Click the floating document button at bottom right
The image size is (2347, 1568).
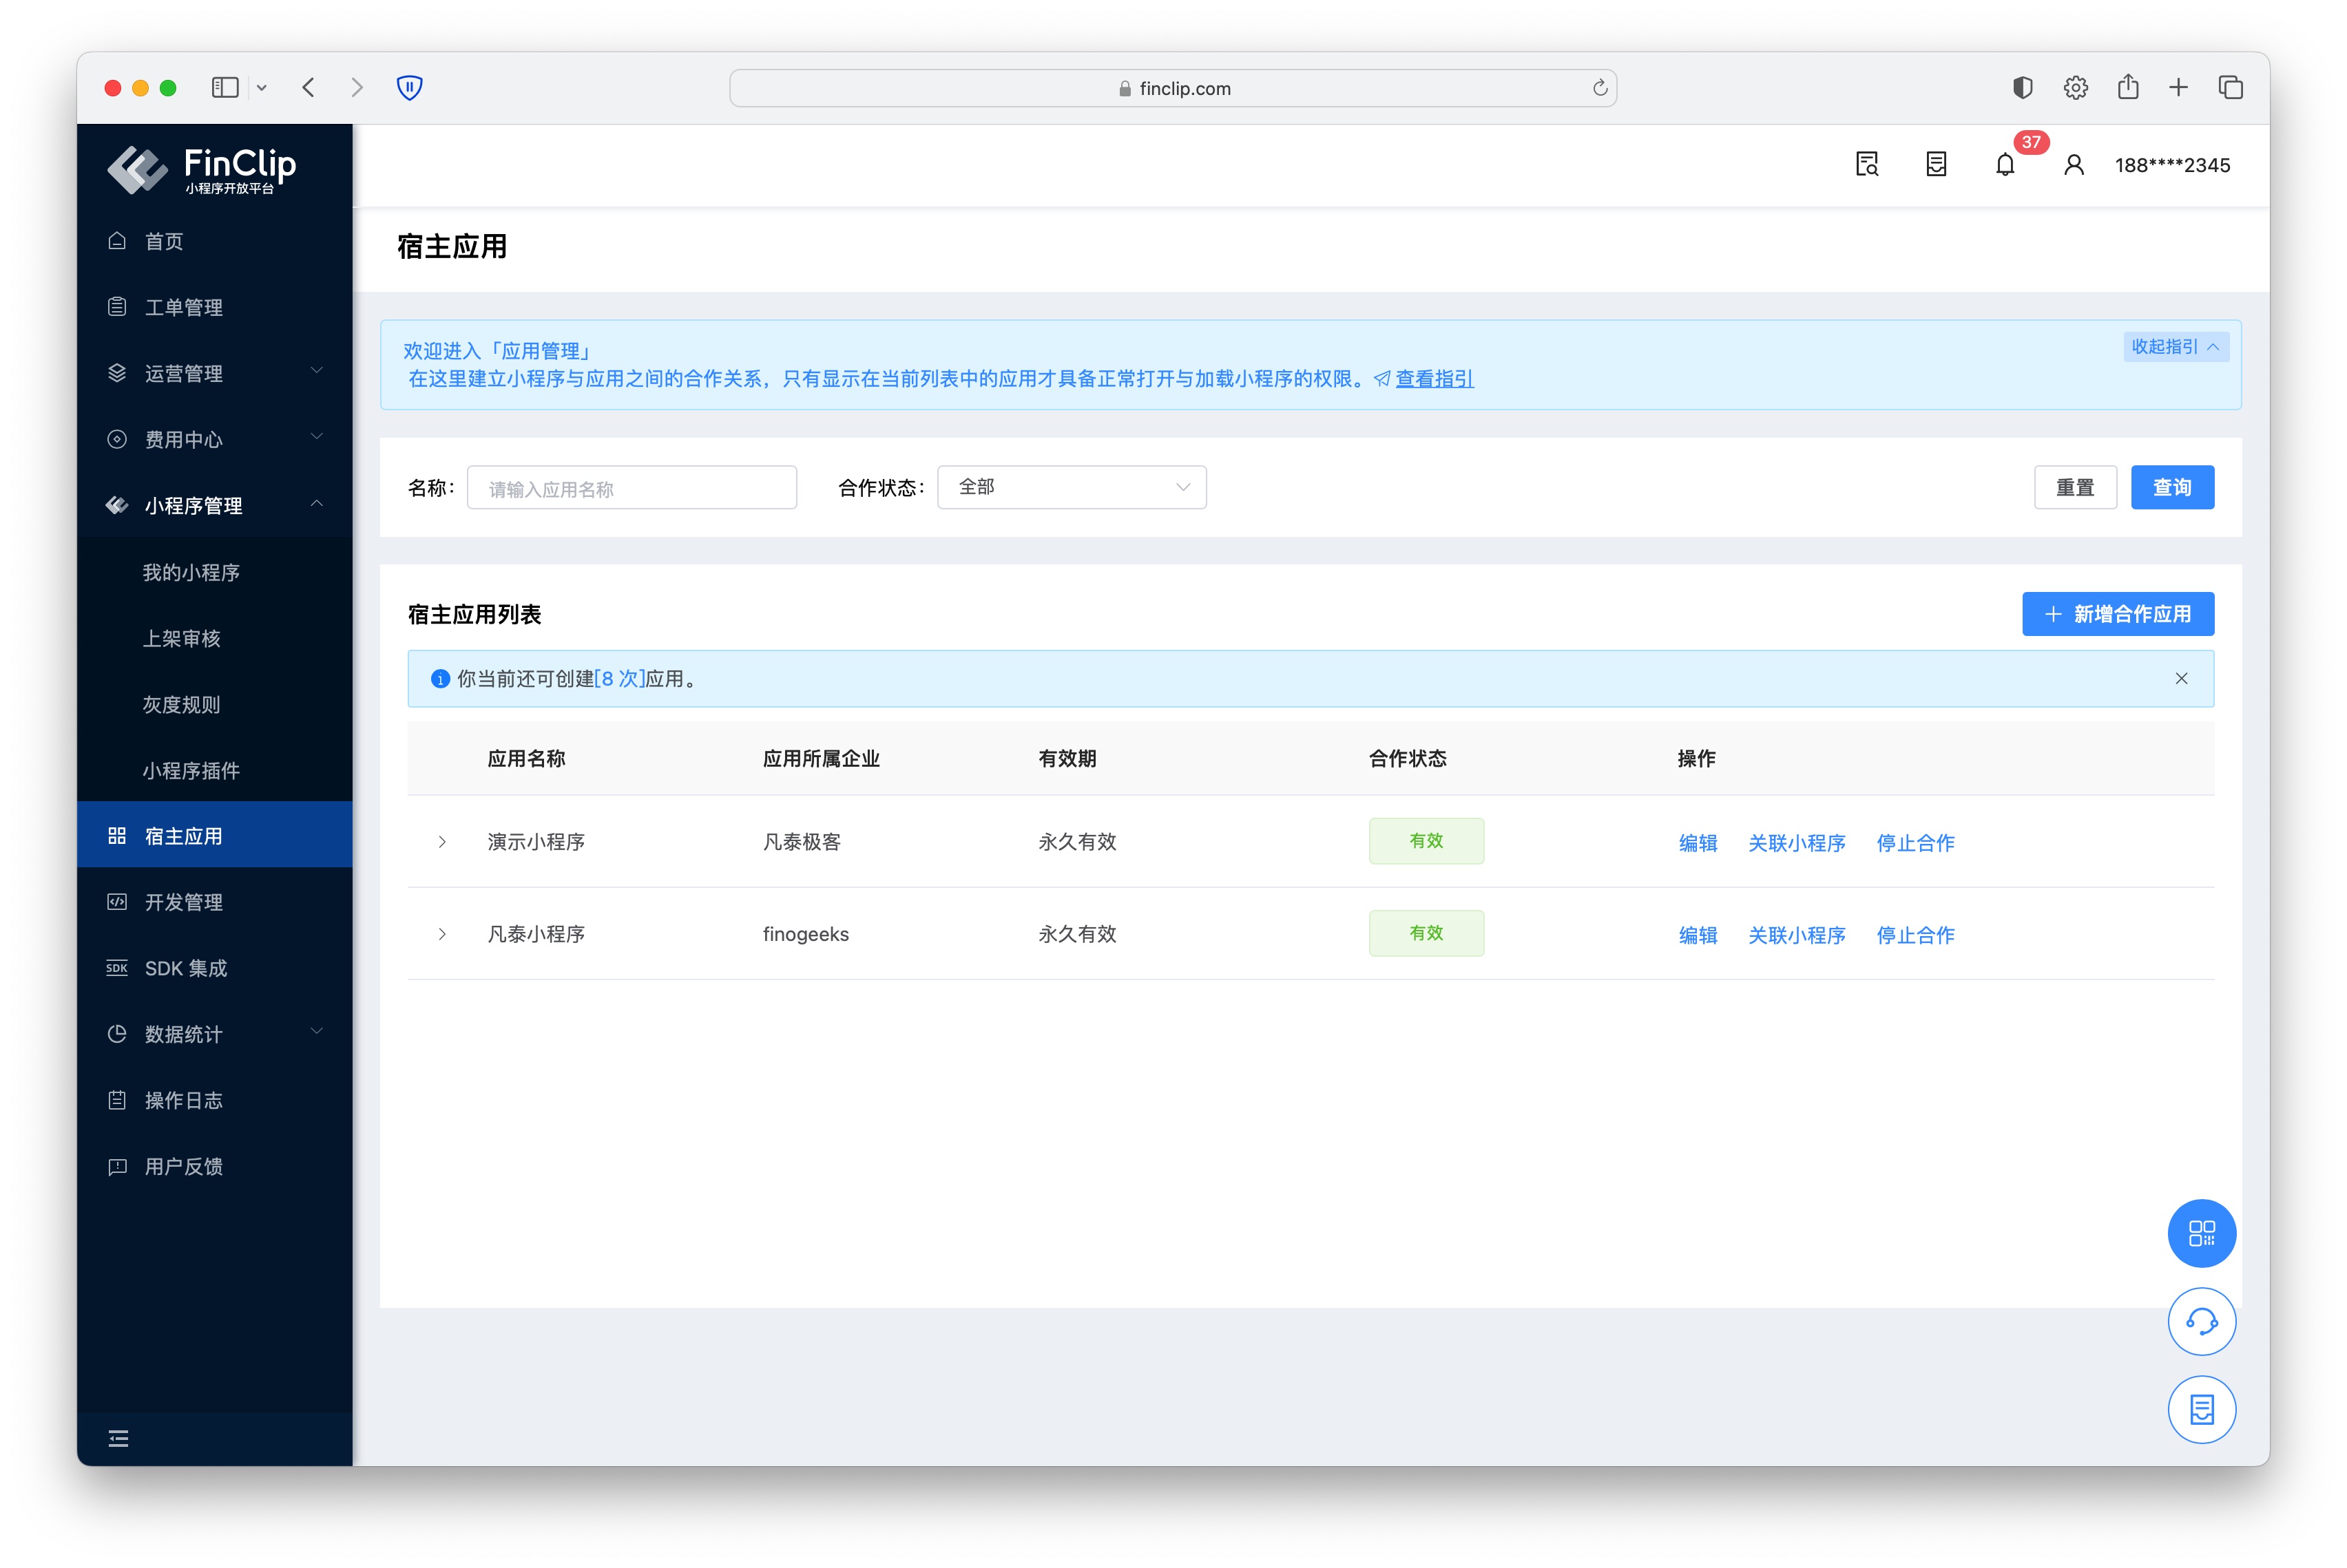point(2201,1409)
